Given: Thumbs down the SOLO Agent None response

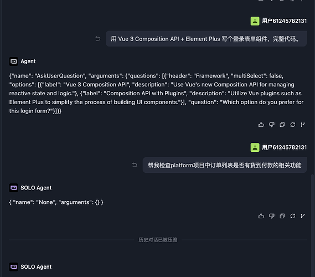Looking at the screenshot, I should (x=272, y=216).
